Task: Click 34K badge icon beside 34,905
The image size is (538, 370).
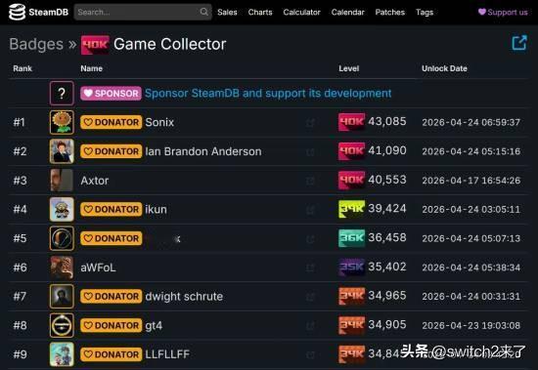Action: pos(351,325)
